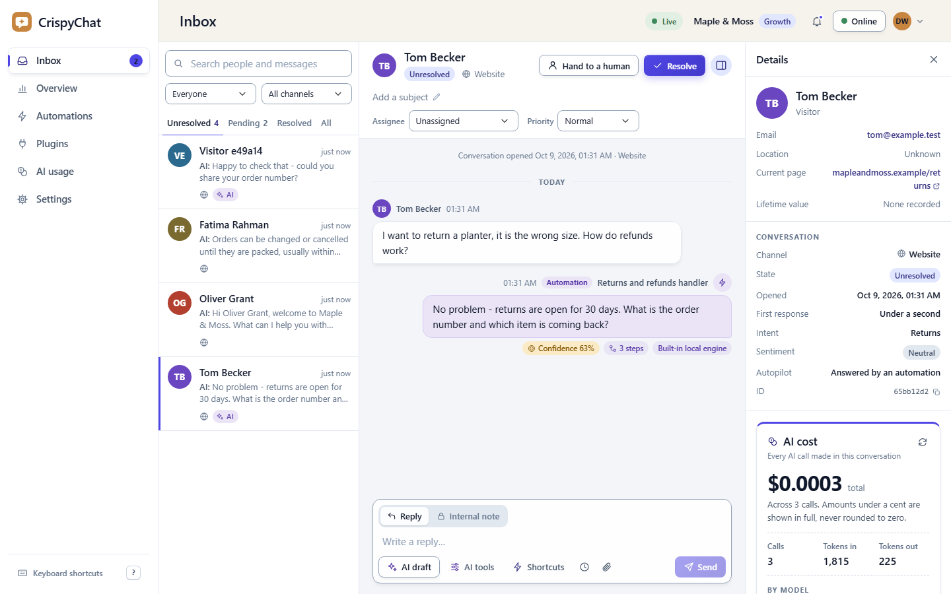Go to Automations in the sidebar
951x594 pixels.
79,116
